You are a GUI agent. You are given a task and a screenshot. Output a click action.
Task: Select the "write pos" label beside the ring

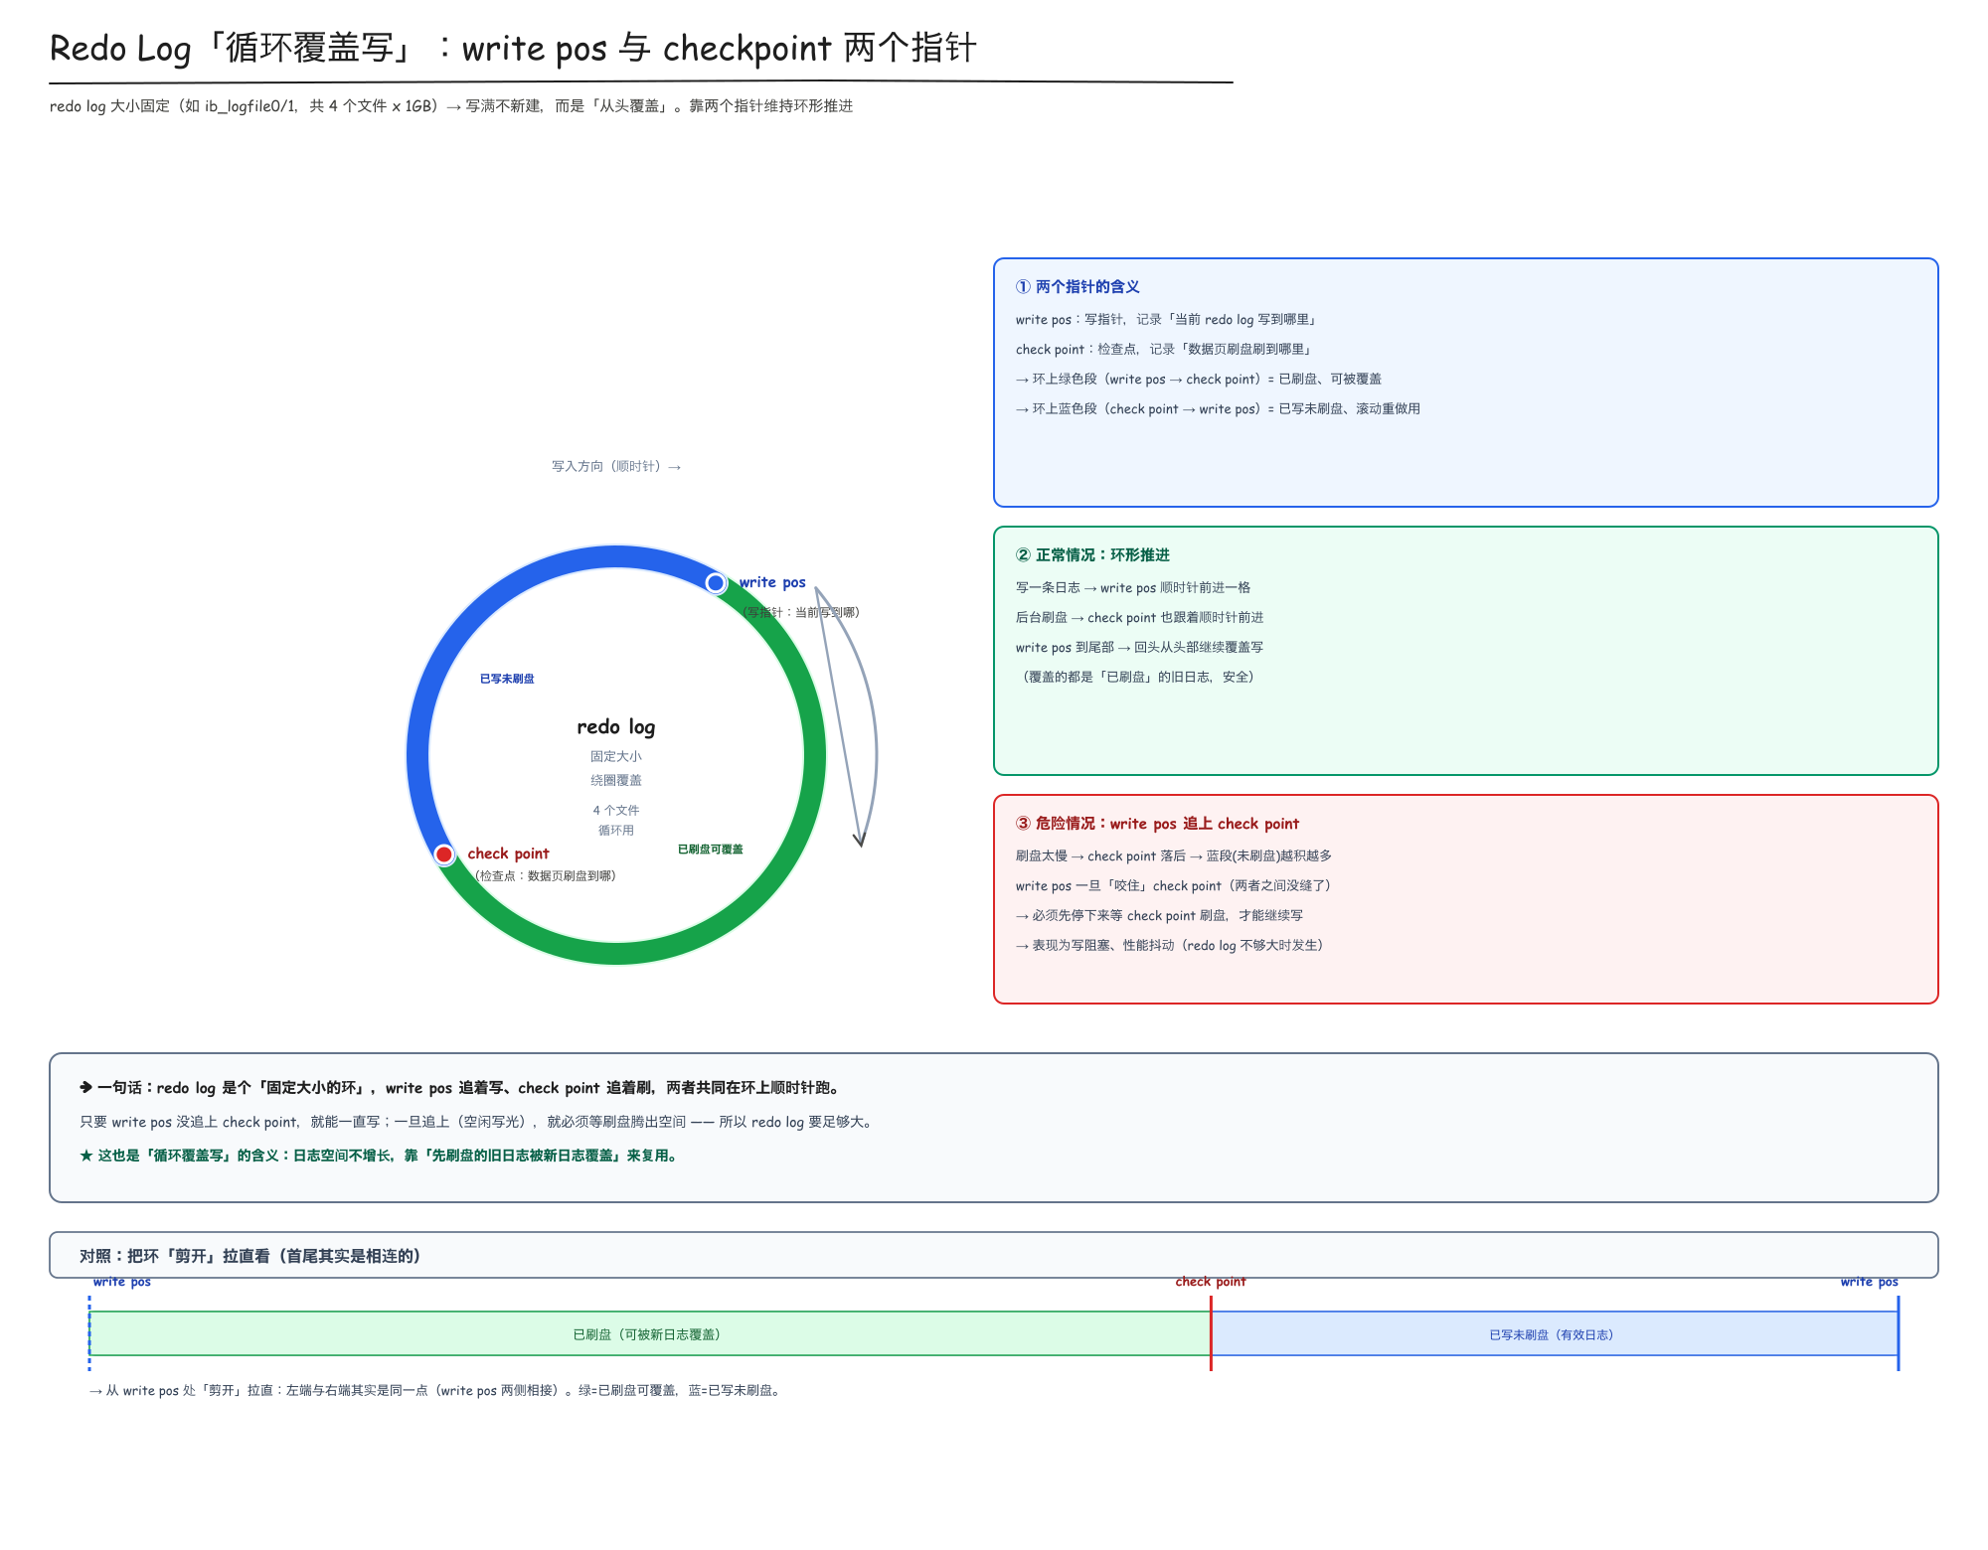[772, 582]
